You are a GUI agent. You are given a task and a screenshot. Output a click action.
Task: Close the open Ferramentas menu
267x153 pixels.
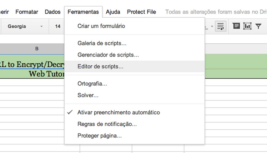(x=83, y=12)
